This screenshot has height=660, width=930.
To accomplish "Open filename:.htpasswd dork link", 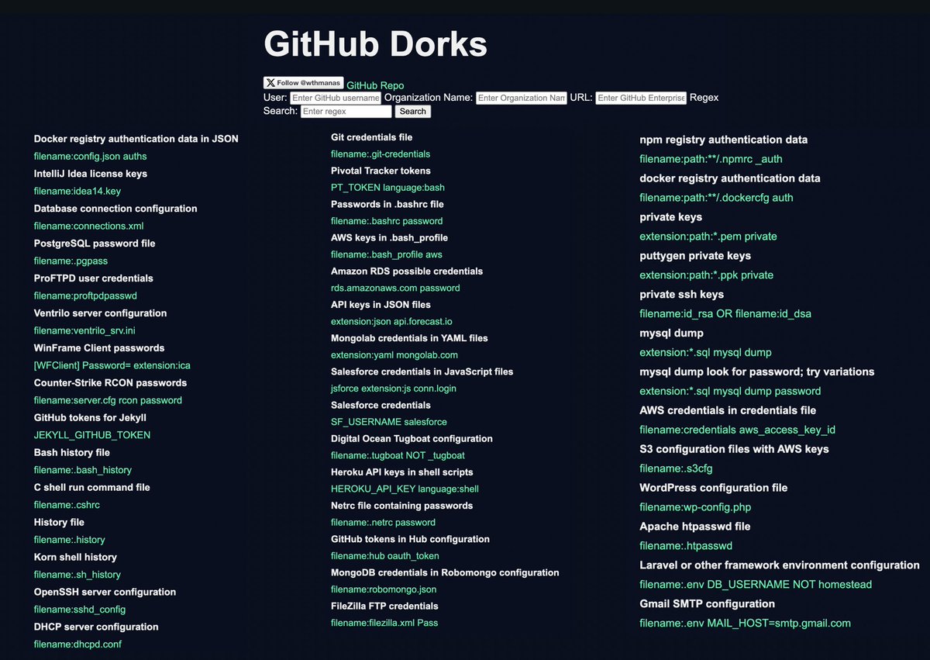I will [686, 546].
